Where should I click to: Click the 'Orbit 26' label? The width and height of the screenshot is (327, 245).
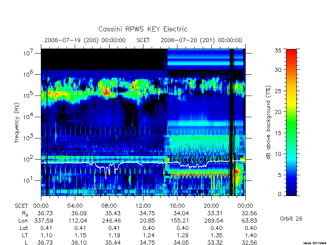[x=291, y=219]
